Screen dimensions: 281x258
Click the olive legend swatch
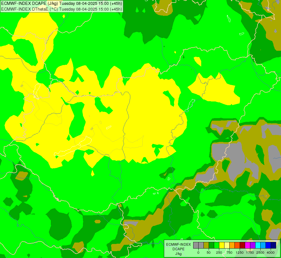tap(206, 245)
